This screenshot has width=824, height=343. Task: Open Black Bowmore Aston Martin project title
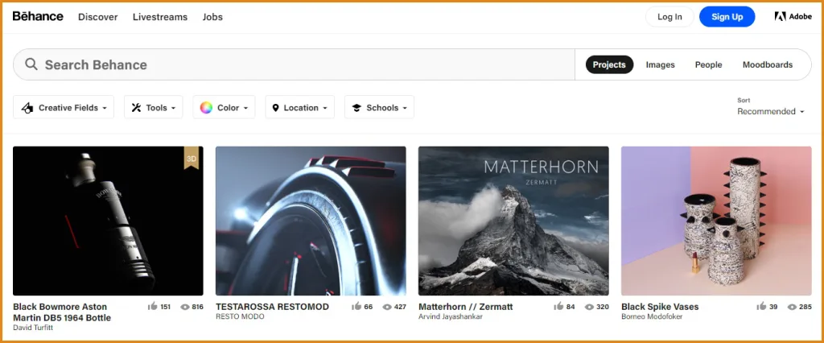click(x=62, y=312)
